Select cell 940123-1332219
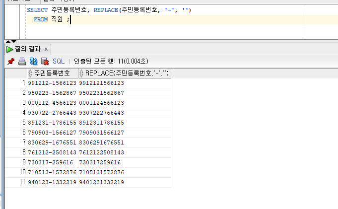The height and width of the screenshot is (209, 338). (x=53, y=182)
